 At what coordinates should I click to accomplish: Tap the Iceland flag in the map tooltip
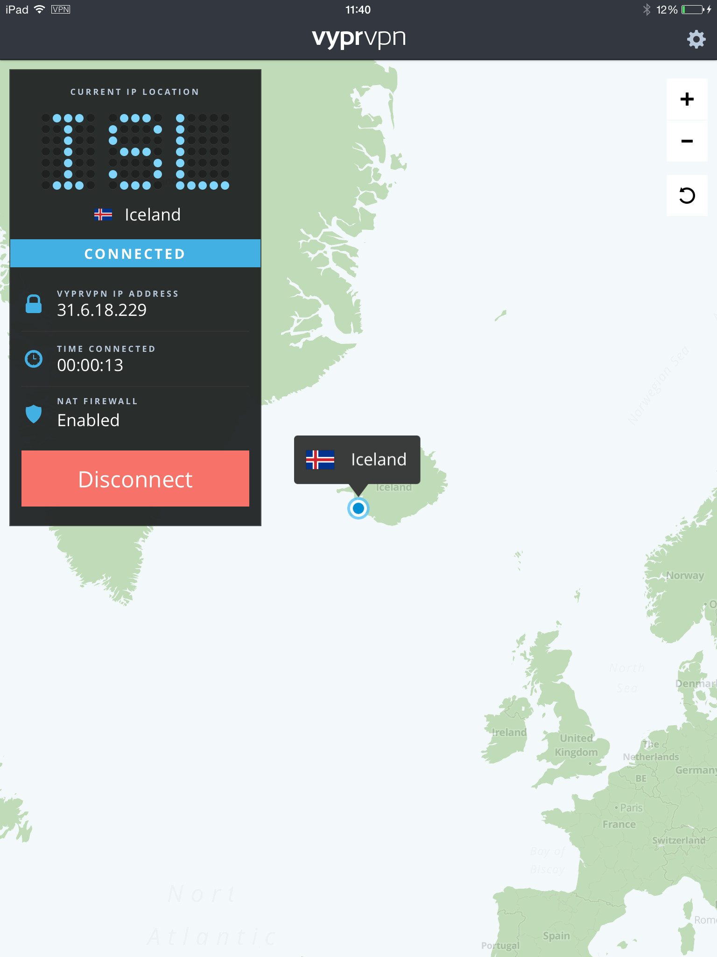coord(320,460)
